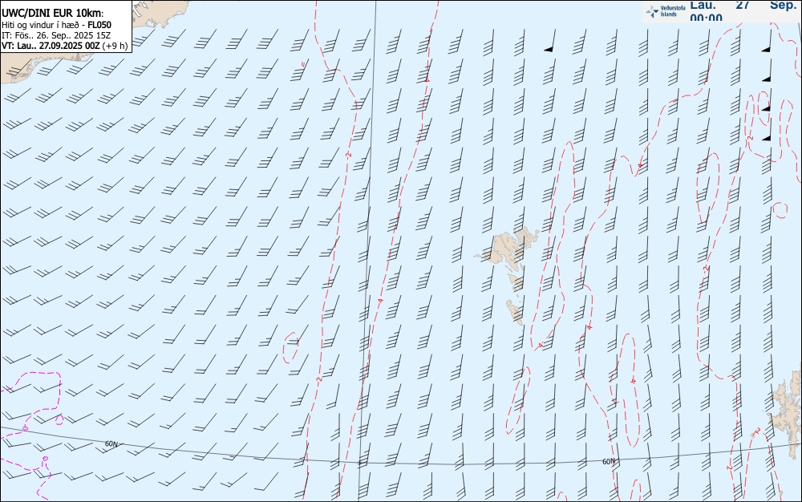Viewport: 802px width, 502px height.
Task: Click the 60N latitude label near Shetland
Action: [609, 462]
